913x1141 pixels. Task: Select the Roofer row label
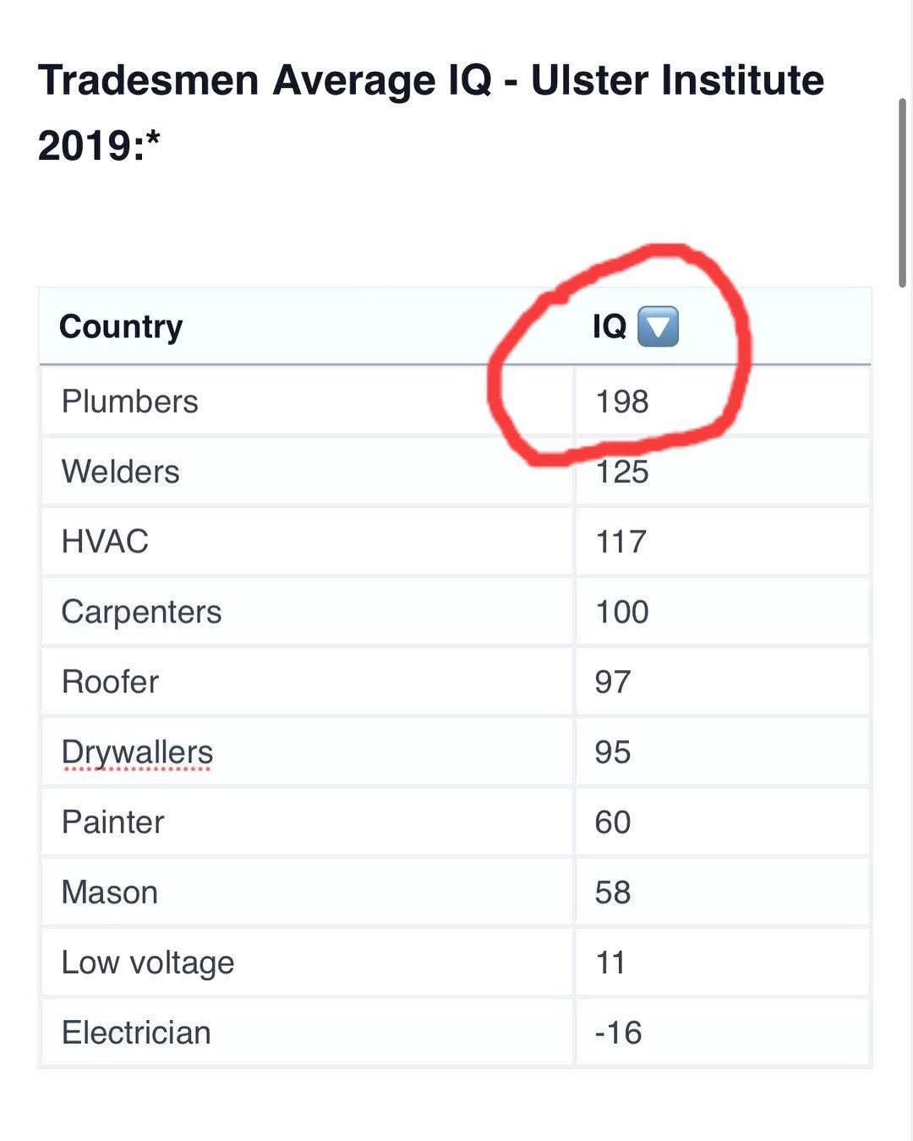tap(110, 682)
